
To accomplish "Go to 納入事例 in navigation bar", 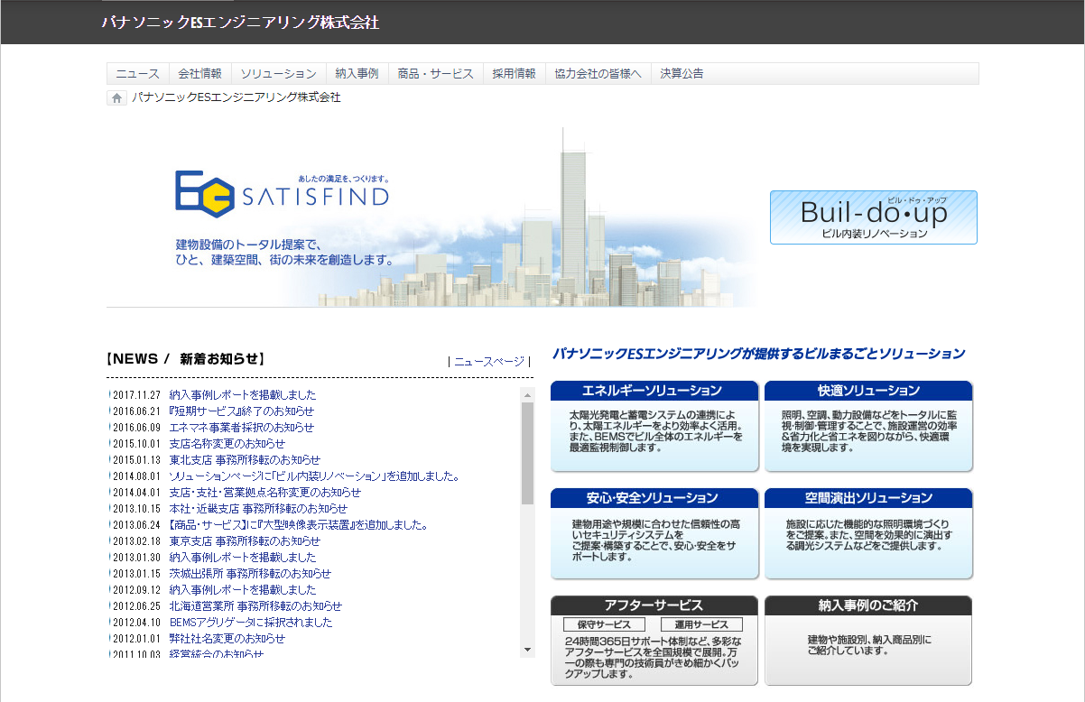I will pyautogui.click(x=357, y=74).
